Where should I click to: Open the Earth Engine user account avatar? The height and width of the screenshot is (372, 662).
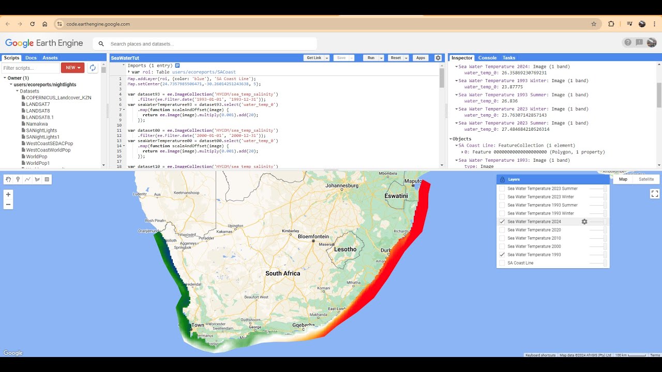click(x=652, y=42)
